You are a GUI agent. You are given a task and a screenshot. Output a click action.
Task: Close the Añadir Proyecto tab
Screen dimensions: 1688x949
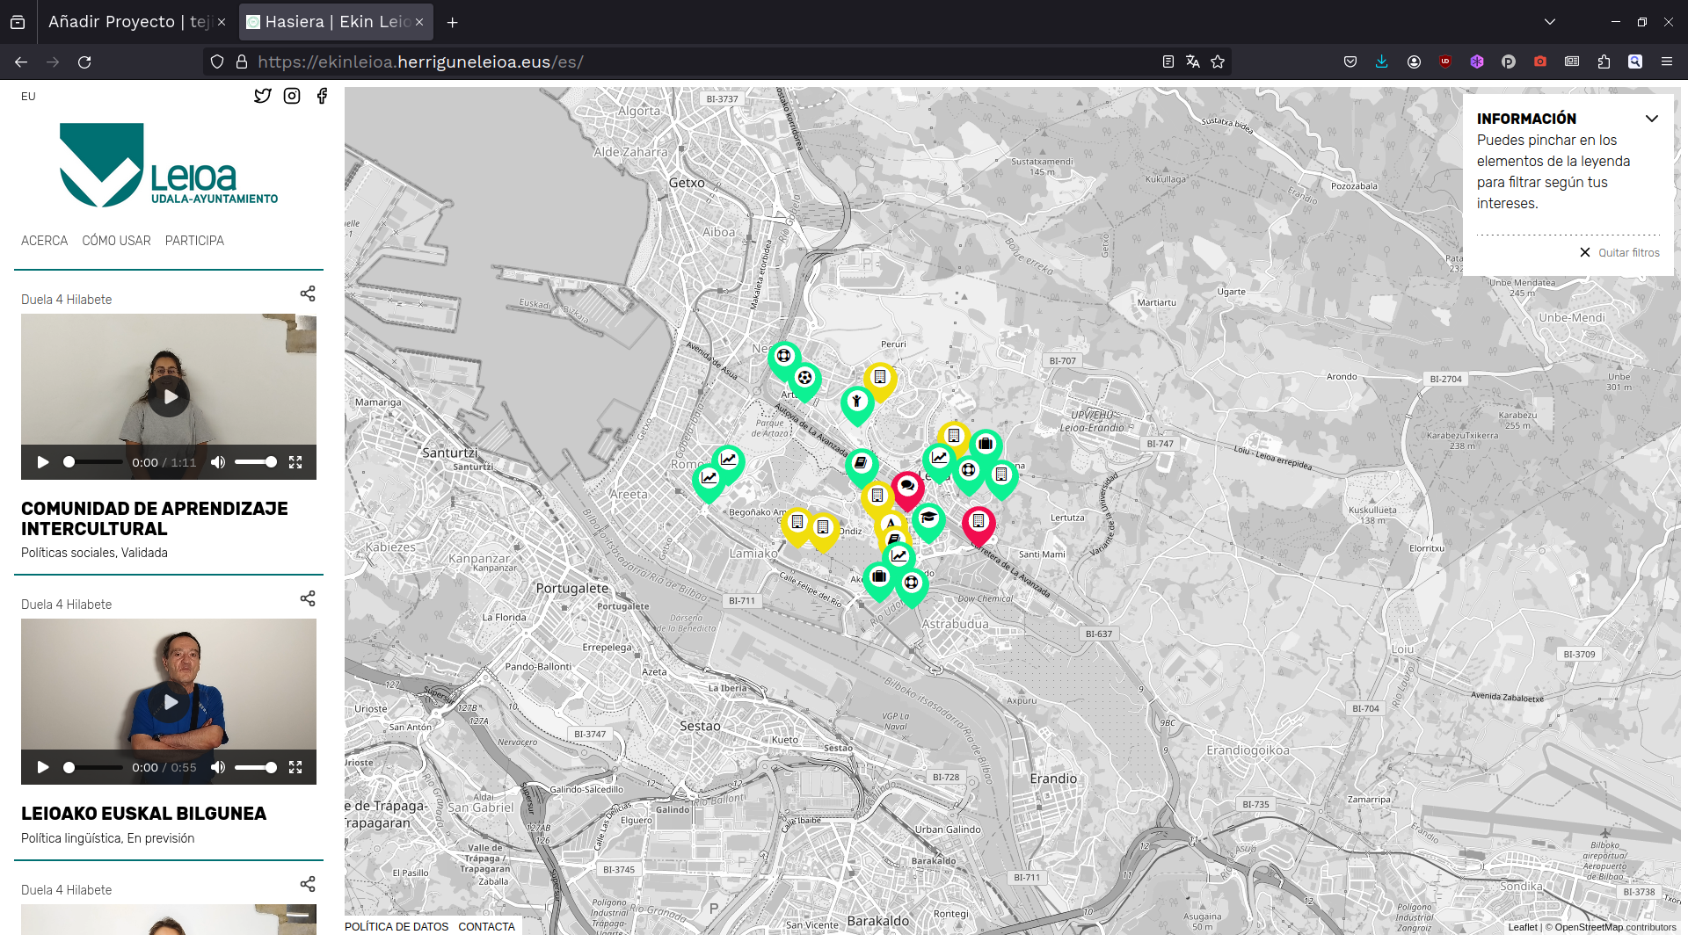(x=222, y=22)
